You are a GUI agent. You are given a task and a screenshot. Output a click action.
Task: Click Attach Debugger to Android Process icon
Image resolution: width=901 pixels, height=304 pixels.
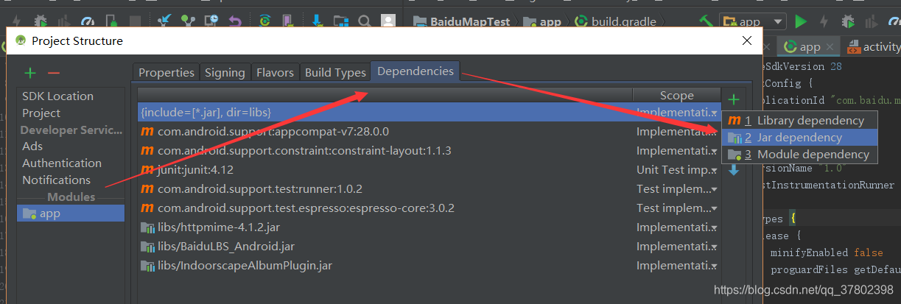click(x=111, y=21)
